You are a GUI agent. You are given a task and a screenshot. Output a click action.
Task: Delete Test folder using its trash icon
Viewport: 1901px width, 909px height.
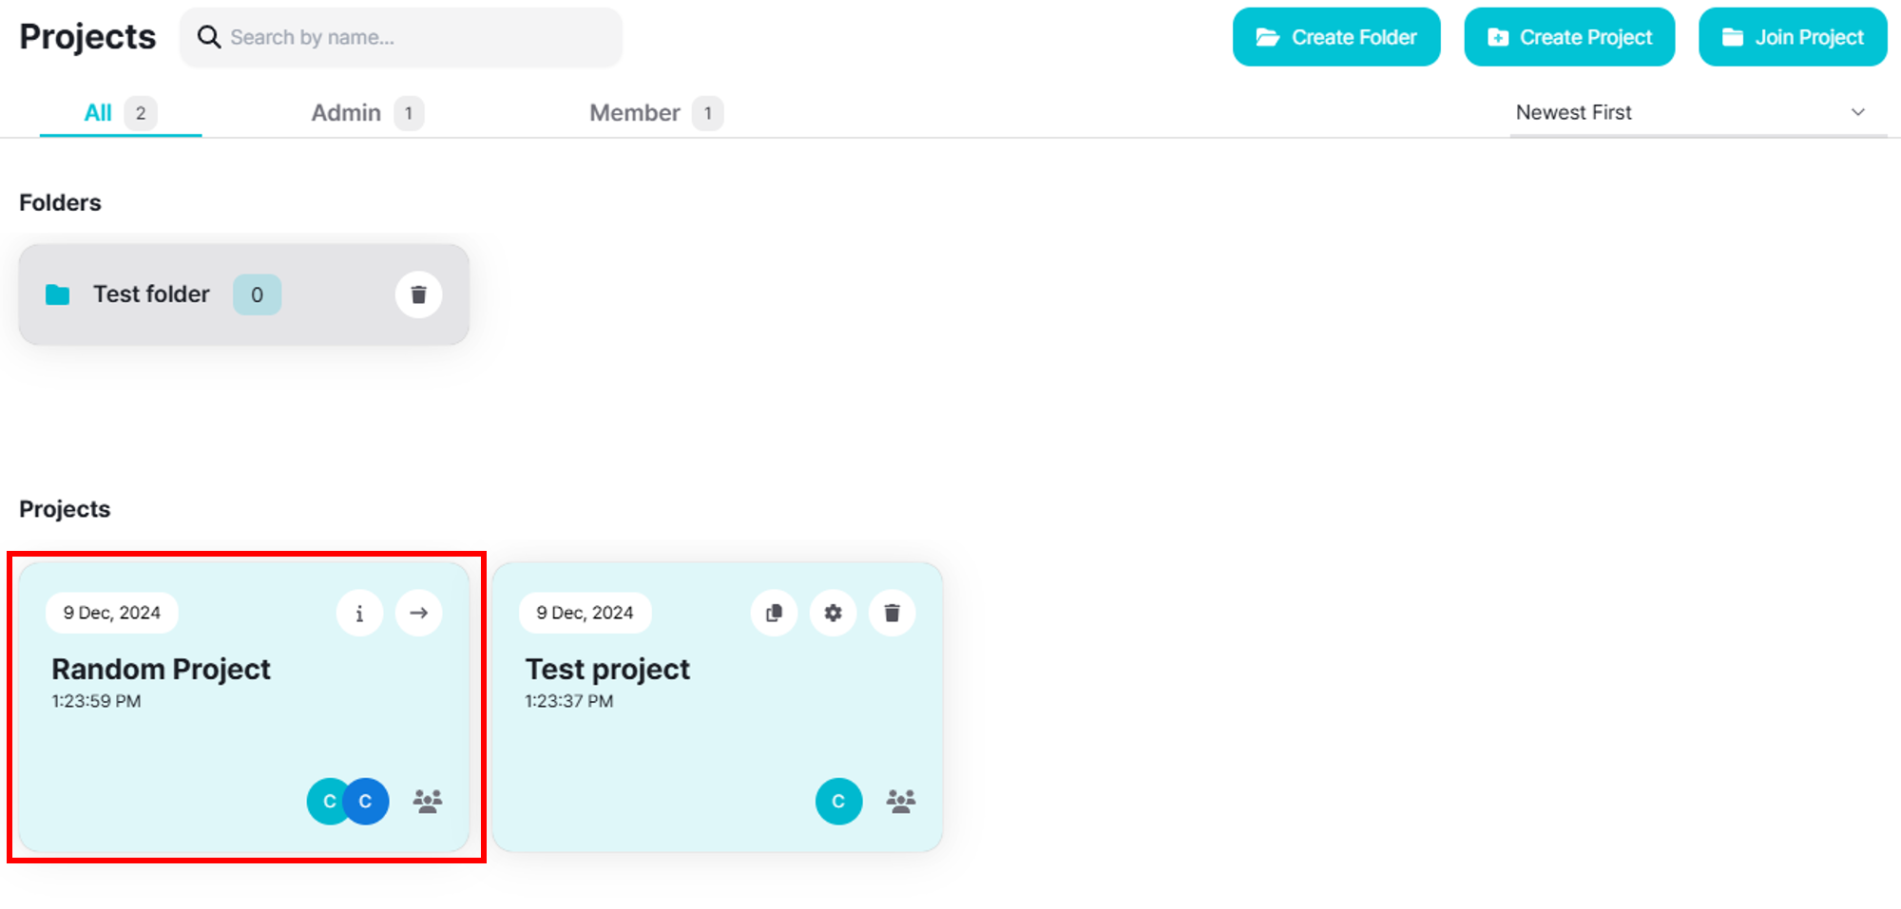tap(418, 294)
